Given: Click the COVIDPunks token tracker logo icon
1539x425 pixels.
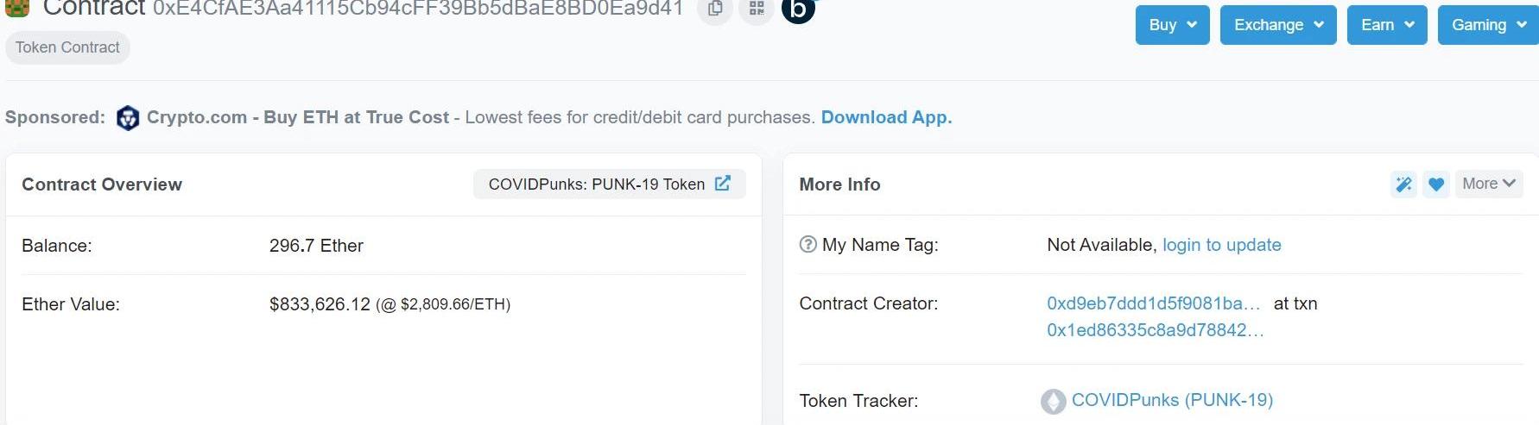Looking at the screenshot, I should pyautogui.click(x=1054, y=402).
